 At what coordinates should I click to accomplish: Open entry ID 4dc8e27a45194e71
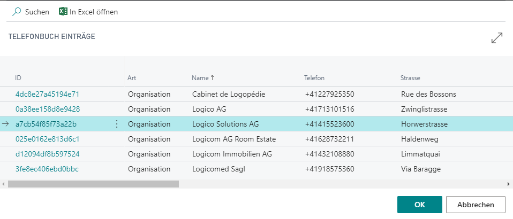pos(48,95)
